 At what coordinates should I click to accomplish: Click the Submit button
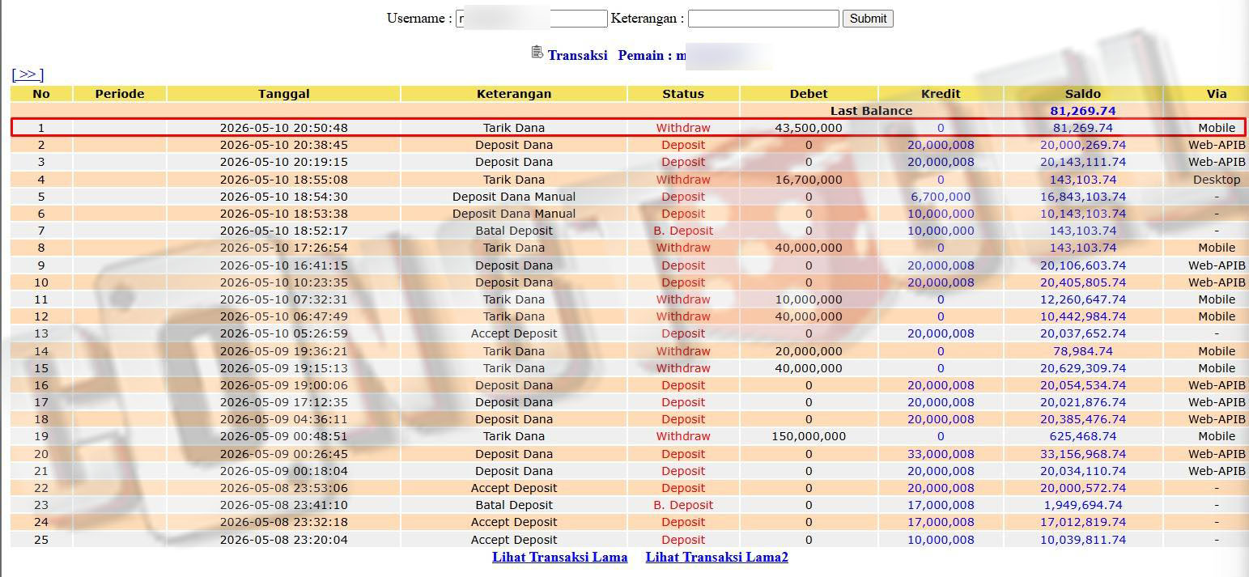point(868,19)
